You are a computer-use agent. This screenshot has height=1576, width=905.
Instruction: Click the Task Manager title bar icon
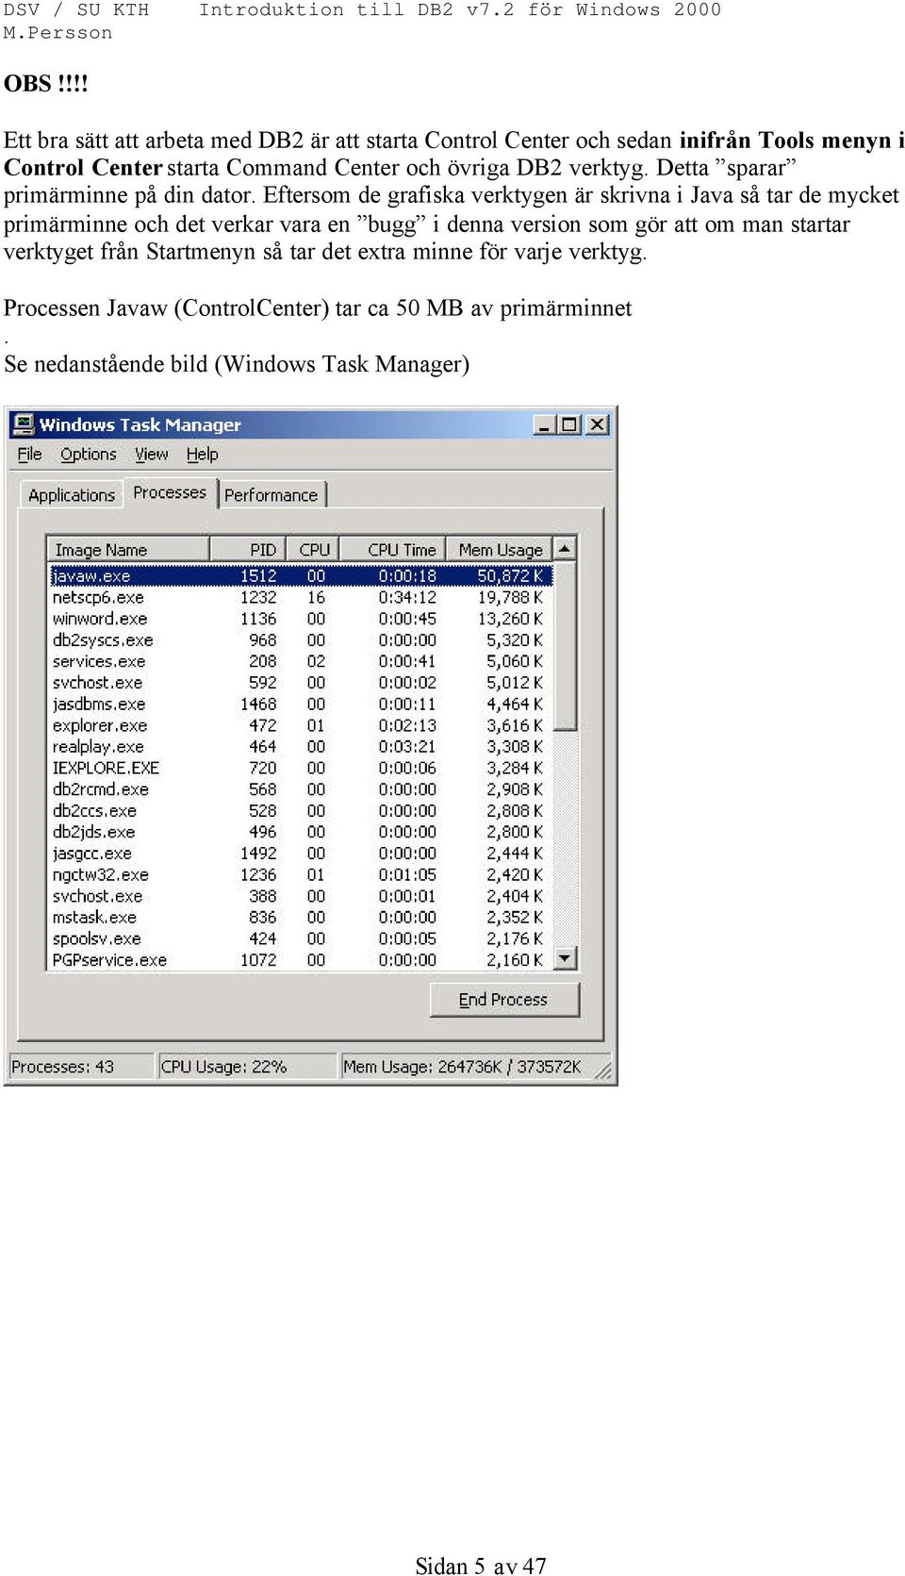(24, 424)
